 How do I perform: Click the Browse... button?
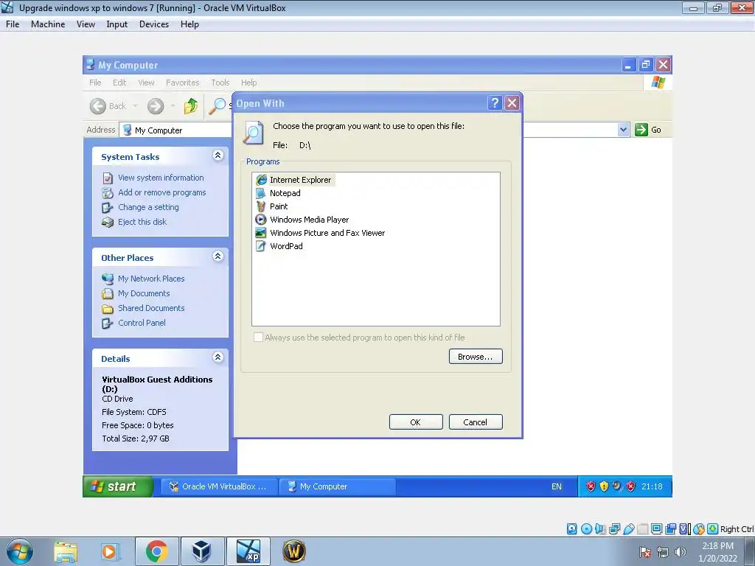pos(476,357)
